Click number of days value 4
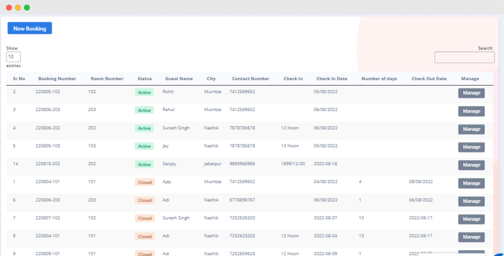The image size is (504, 256). [360, 182]
